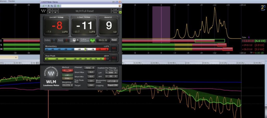Select the EBU method button
The height and width of the screenshot is (118, 267).
(68, 70)
